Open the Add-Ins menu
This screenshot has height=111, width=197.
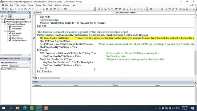(x=58, y=5)
